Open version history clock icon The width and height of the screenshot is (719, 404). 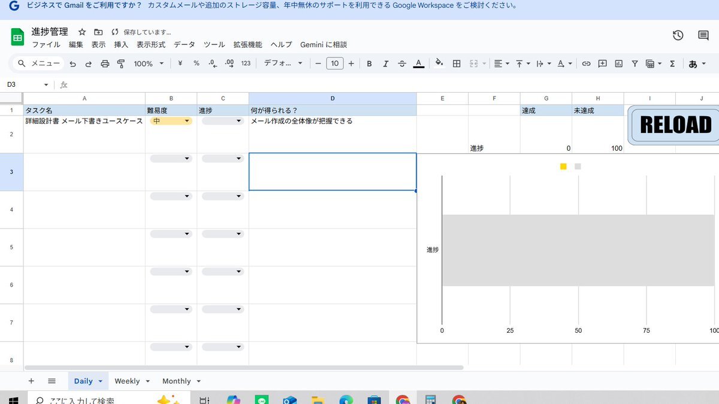click(x=678, y=35)
